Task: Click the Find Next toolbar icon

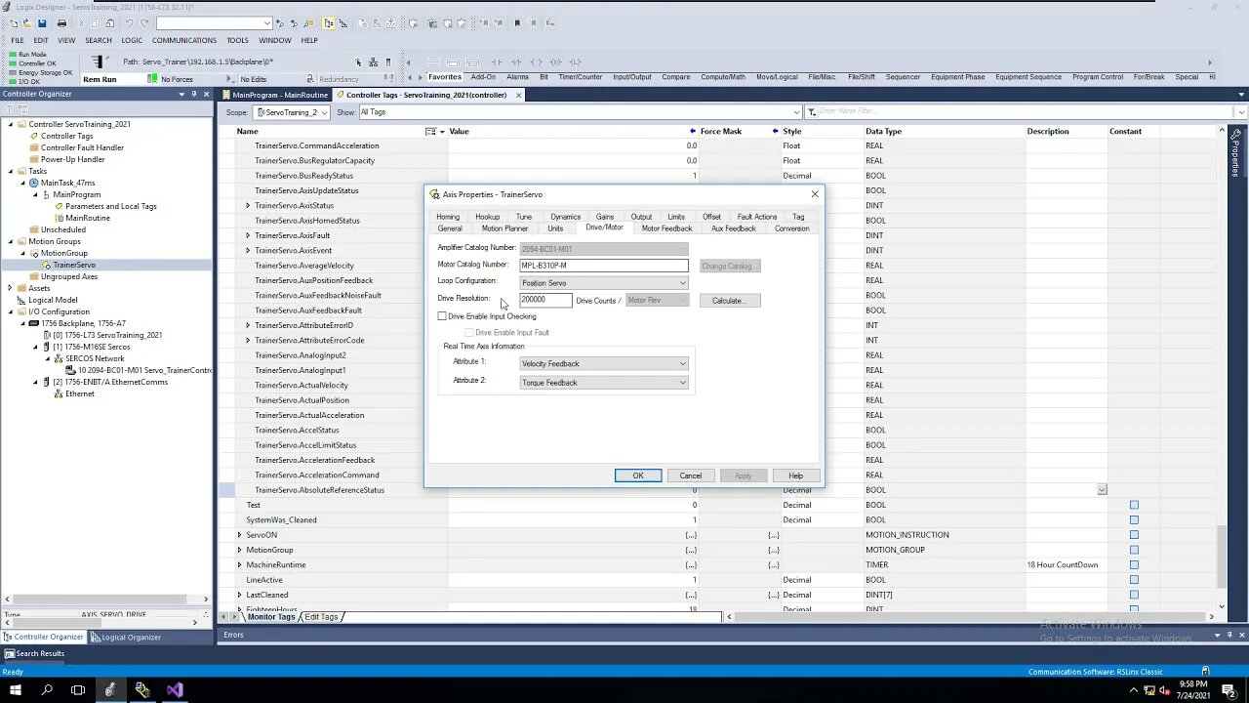Action: [x=294, y=23]
